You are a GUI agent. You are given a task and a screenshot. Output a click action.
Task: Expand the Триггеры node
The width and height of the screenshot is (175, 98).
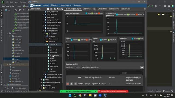coord(45,72)
